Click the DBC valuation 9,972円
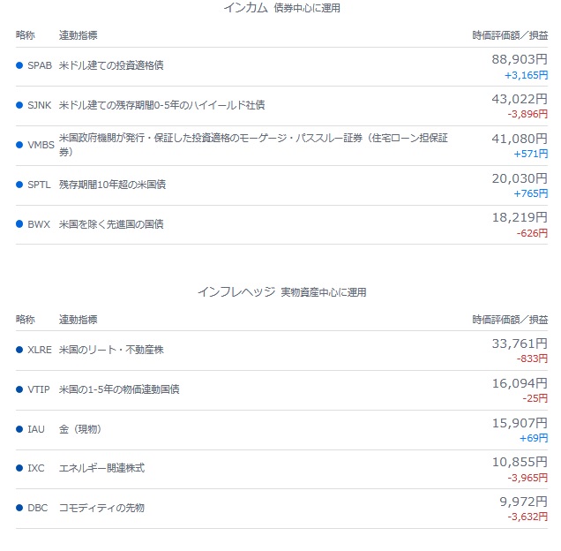Image resolution: width=561 pixels, height=551 pixels. (x=523, y=502)
